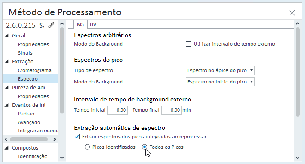Open Cromatograma under Extração
The width and height of the screenshot is (305, 164).
pyautogui.click(x=35, y=70)
